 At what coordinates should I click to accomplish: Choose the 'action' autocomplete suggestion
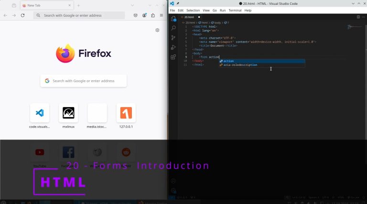point(262,61)
